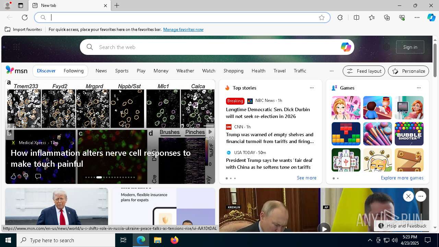Screen dimensions: 439x247
Task: Open Copilot icon in search box
Action: [346, 47]
